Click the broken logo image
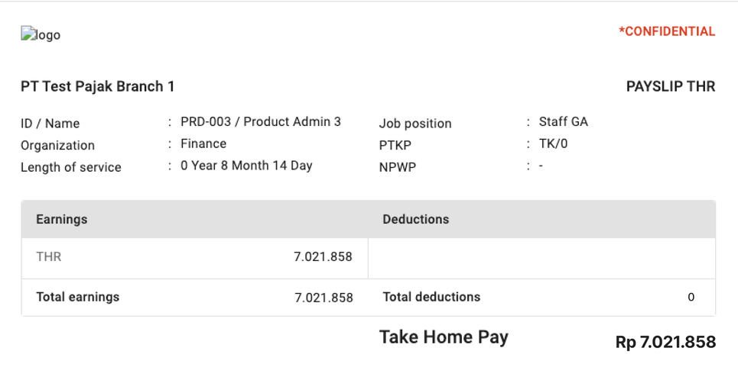 pos(41,34)
